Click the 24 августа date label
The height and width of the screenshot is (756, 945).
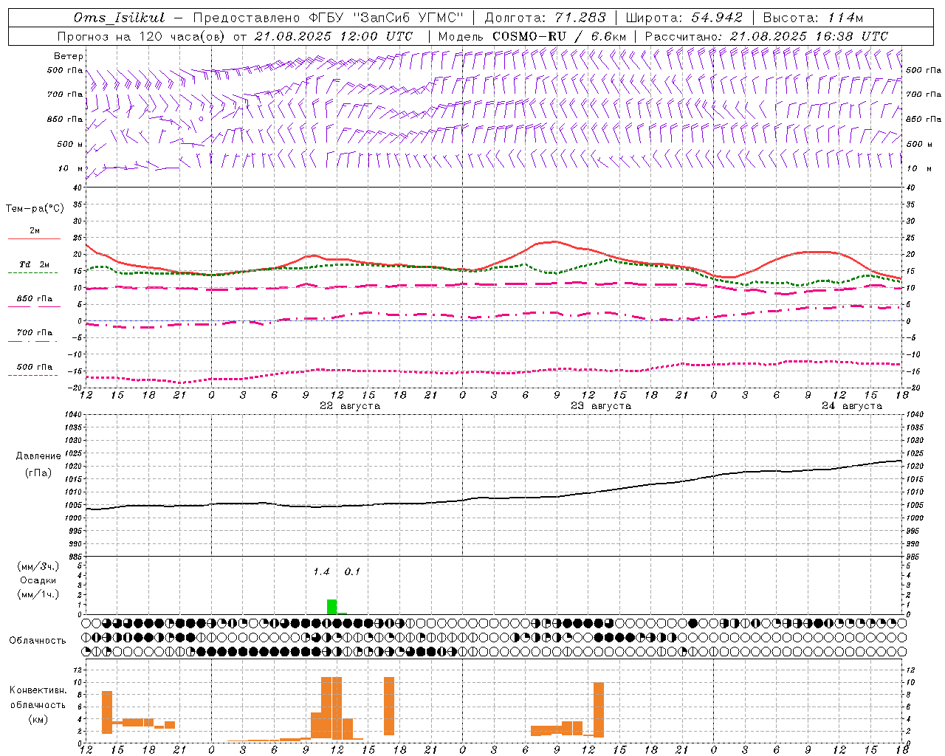(852, 406)
